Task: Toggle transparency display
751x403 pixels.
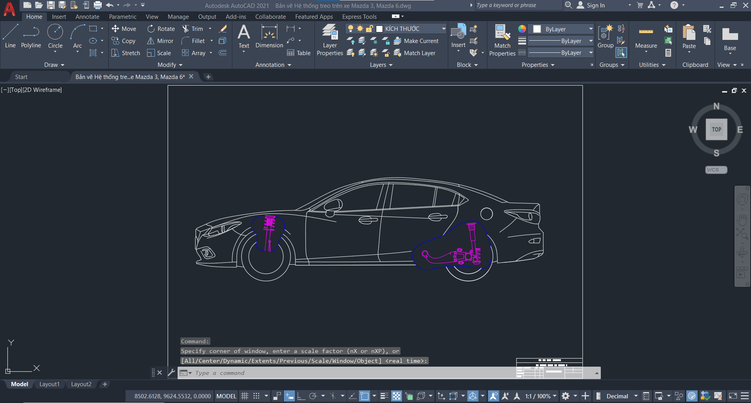Action: [x=397, y=396]
